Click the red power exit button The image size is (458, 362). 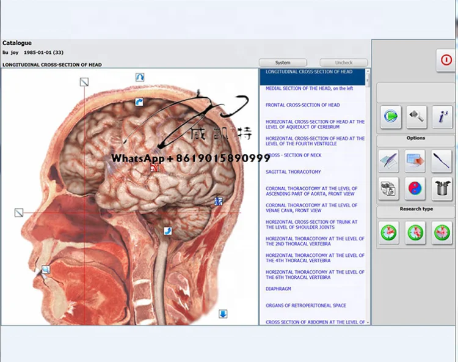(446, 61)
